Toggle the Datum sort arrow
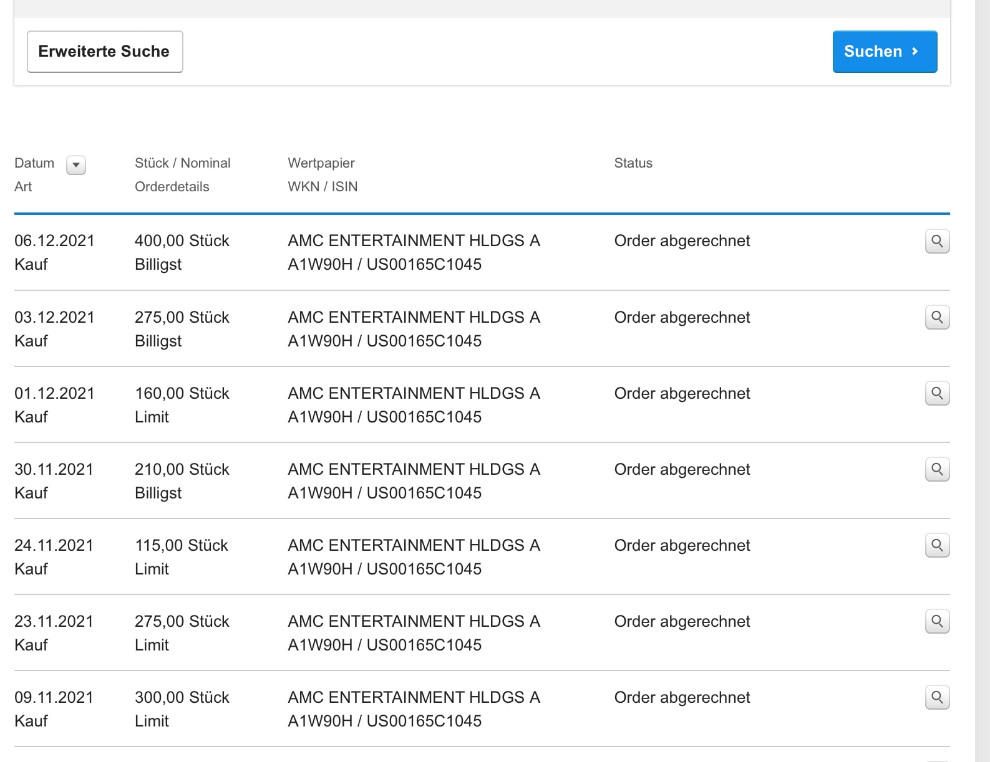Viewport: 990px width, 762px height. [x=76, y=165]
